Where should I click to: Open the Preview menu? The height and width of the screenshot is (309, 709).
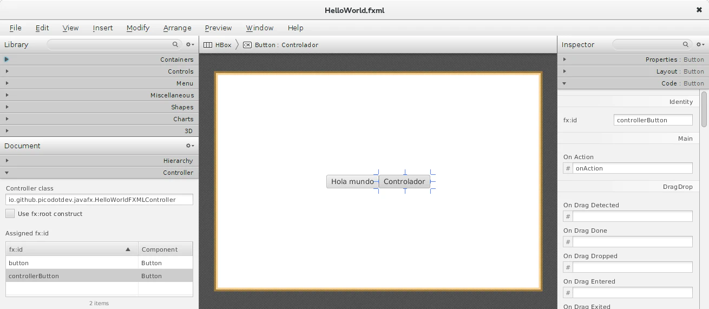218,28
